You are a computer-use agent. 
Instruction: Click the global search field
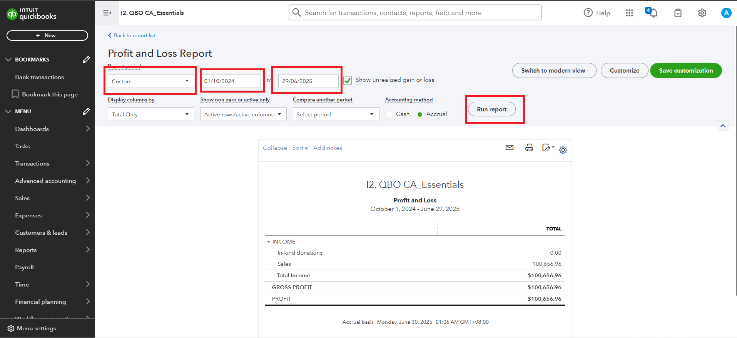415,13
